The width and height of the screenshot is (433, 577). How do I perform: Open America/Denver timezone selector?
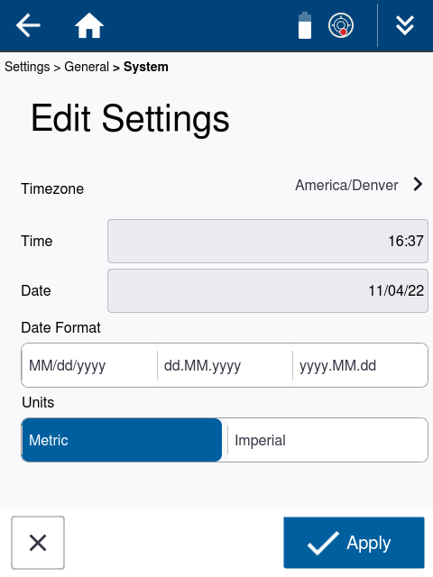[x=346, y=185]
